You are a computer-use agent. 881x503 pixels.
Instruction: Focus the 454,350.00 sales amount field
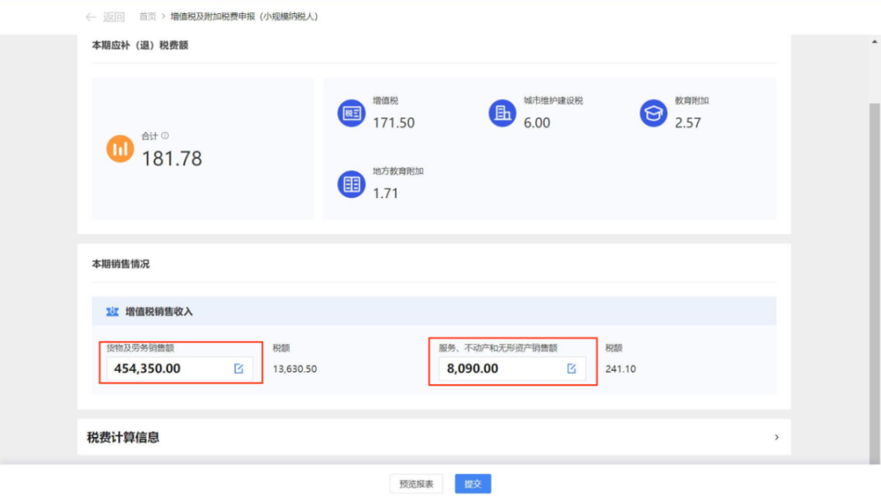point(167,368)
